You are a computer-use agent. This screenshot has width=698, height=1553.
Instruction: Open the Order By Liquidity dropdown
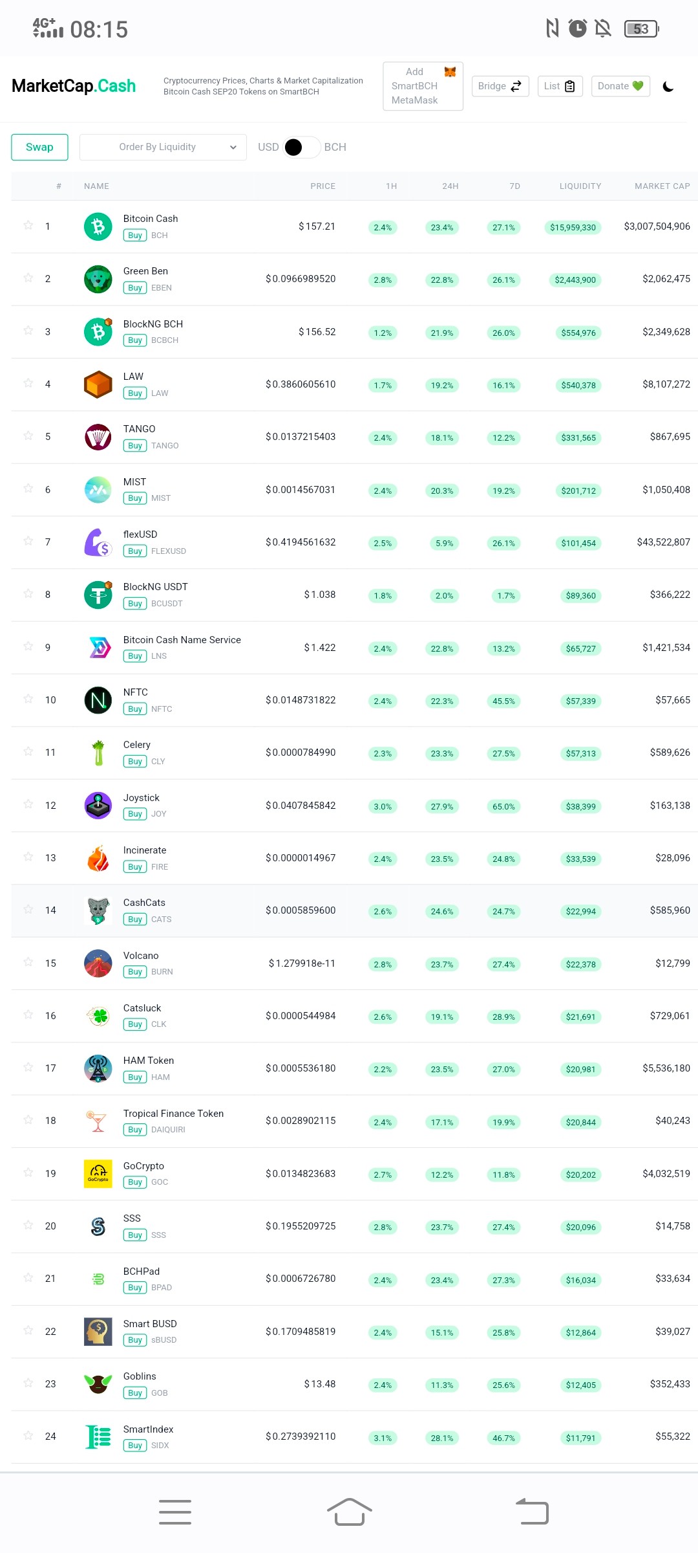click(163, 147)
